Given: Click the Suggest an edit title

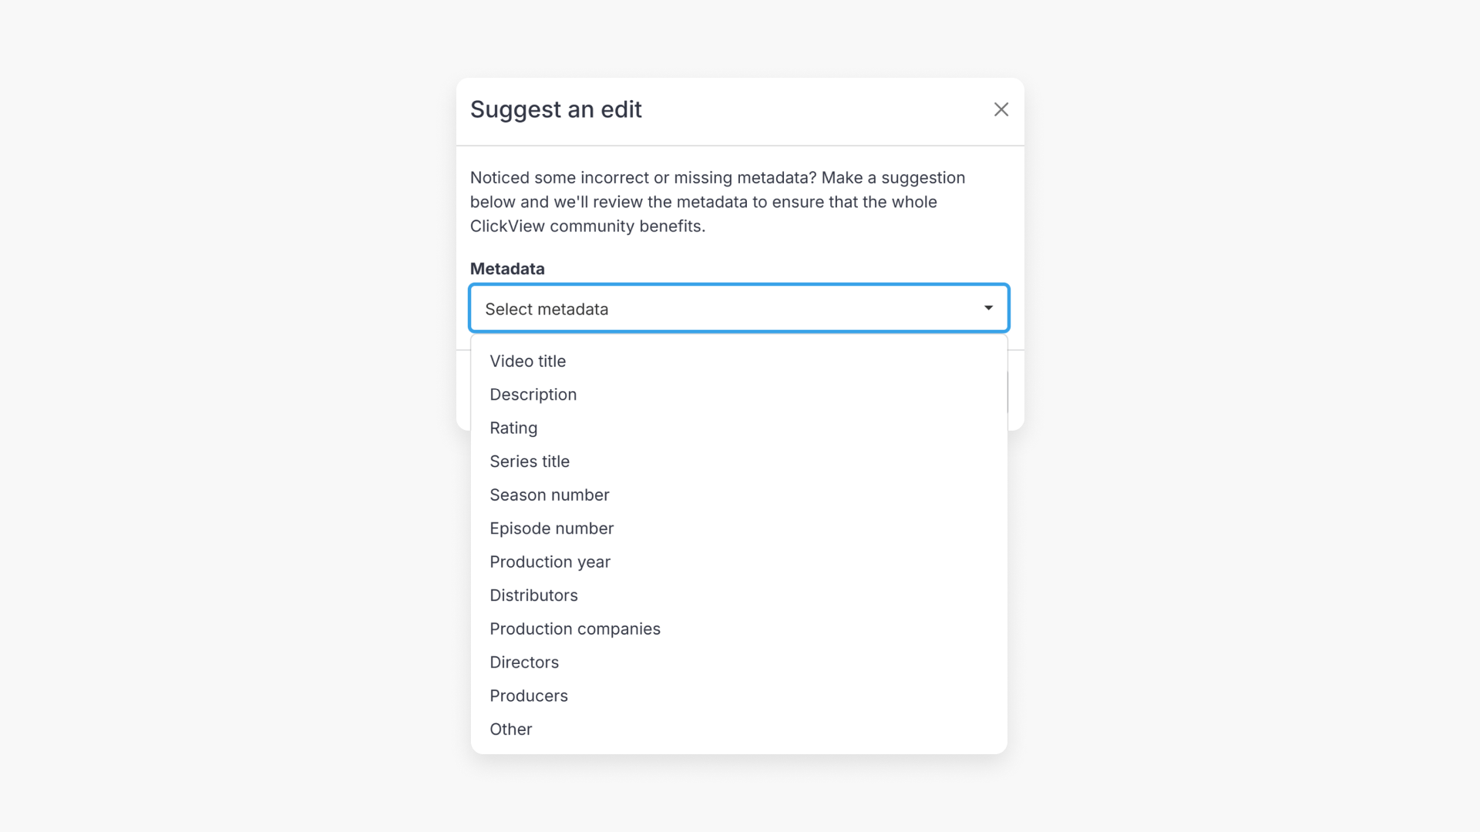Looking at the screenshot, I should pos(556,109).
